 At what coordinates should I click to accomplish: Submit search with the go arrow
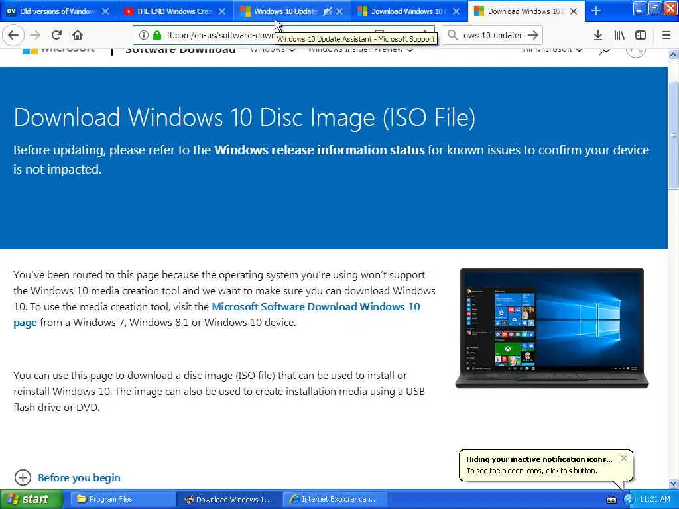[x=533, y=35]
